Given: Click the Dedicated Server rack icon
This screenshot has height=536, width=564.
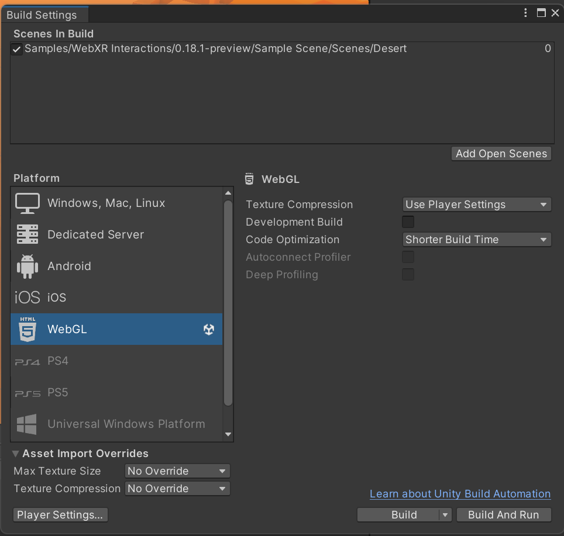Looking at the screenshot, I should pos(27,234).
